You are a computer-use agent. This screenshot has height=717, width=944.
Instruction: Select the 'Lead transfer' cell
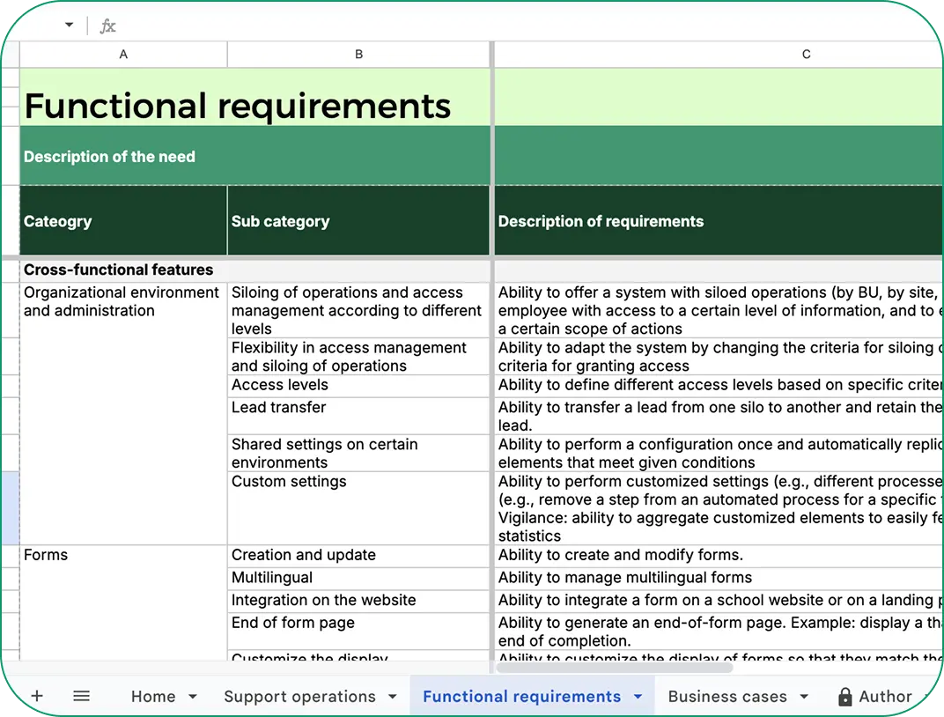358,416
